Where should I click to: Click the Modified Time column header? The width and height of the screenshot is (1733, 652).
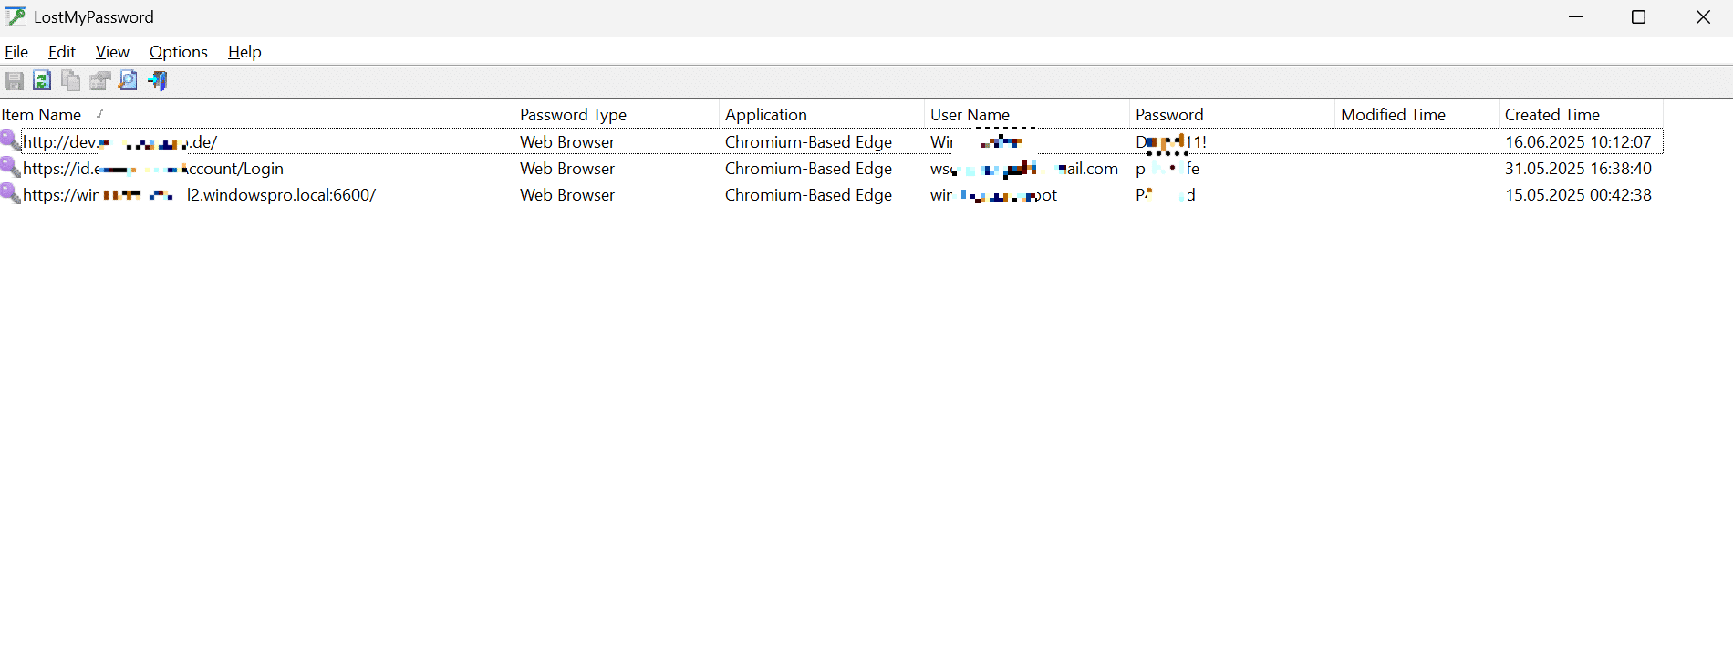[x=1393, y=115]
